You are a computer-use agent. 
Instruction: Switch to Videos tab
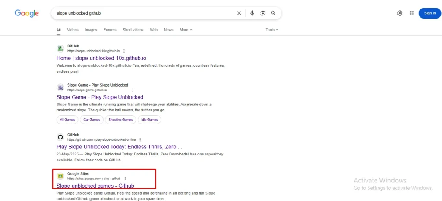click(x=73, y=30)
